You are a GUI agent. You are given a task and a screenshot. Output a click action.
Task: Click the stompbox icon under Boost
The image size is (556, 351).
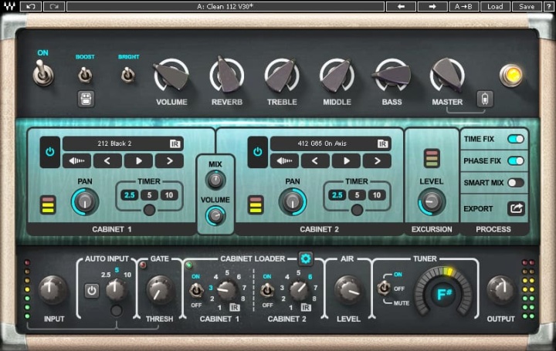coord(86,100)
